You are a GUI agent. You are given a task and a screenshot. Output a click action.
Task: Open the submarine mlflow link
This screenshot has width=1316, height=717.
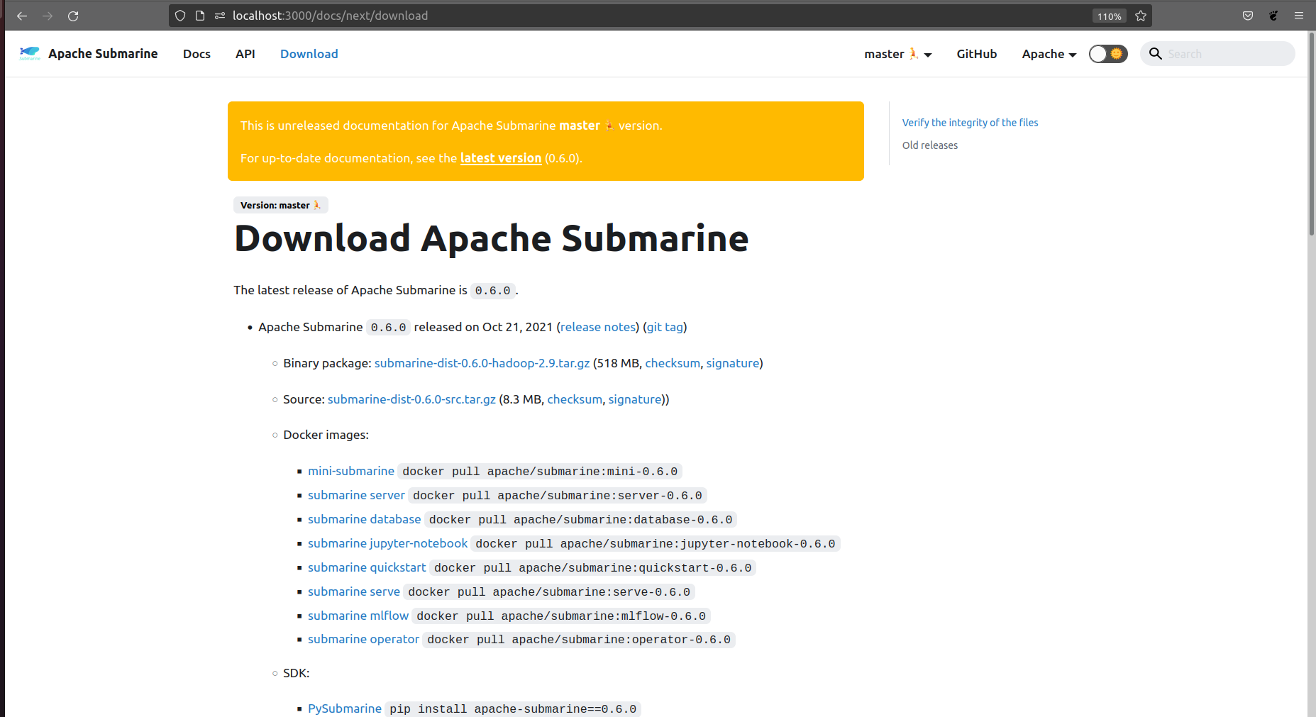pos(358,616)
